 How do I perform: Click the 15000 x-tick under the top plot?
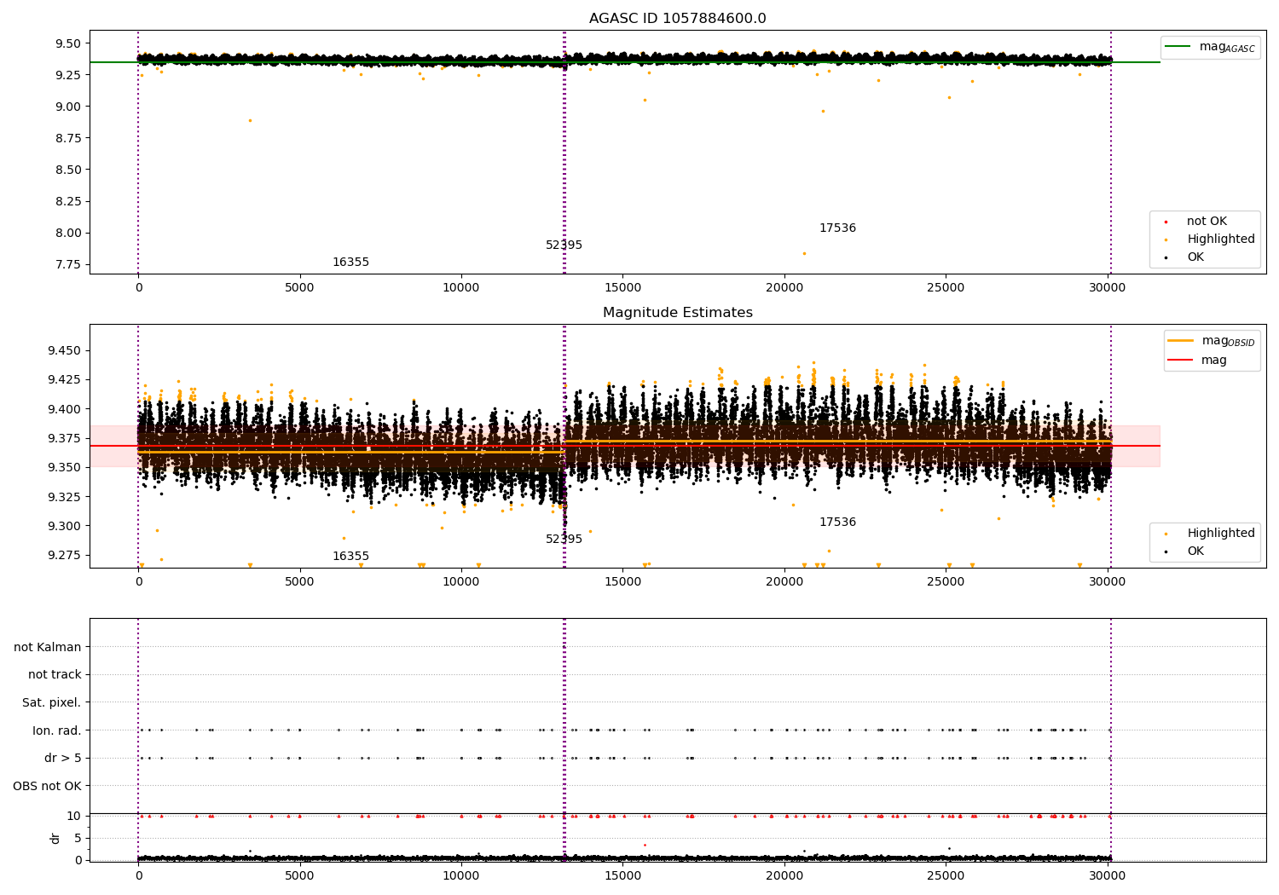pyautogui.click(x=622, y=288)
